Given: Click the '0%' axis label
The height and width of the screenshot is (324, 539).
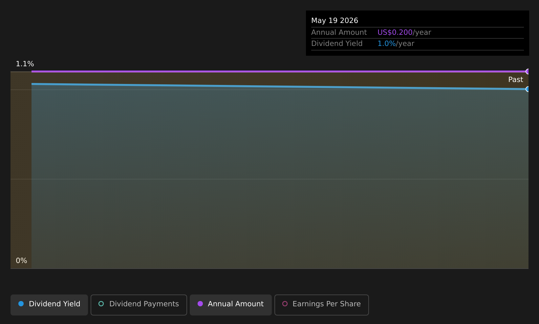Looking at the screenshot, I should tap(21, 261).
